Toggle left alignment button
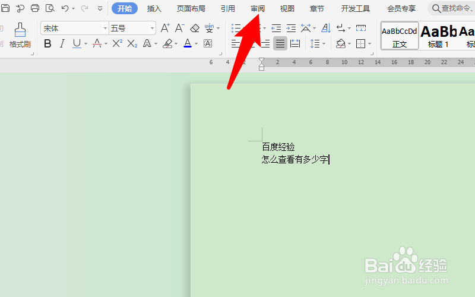Viewport: 475px width, 297px height. pos(236,43)
